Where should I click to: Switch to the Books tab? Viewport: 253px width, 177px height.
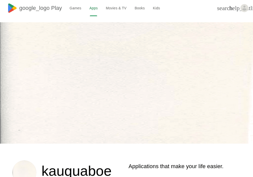[140, 8]
